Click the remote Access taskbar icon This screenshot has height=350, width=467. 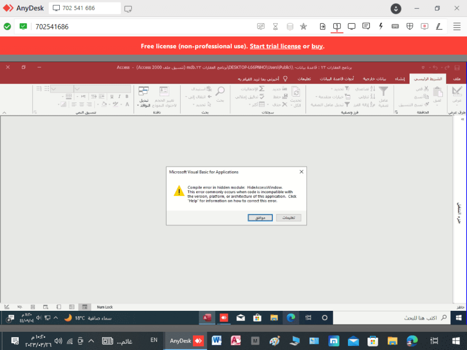pos(207,318)
